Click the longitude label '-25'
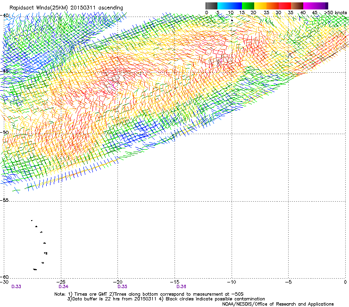349x307 pixels. (x=61, y=282)
